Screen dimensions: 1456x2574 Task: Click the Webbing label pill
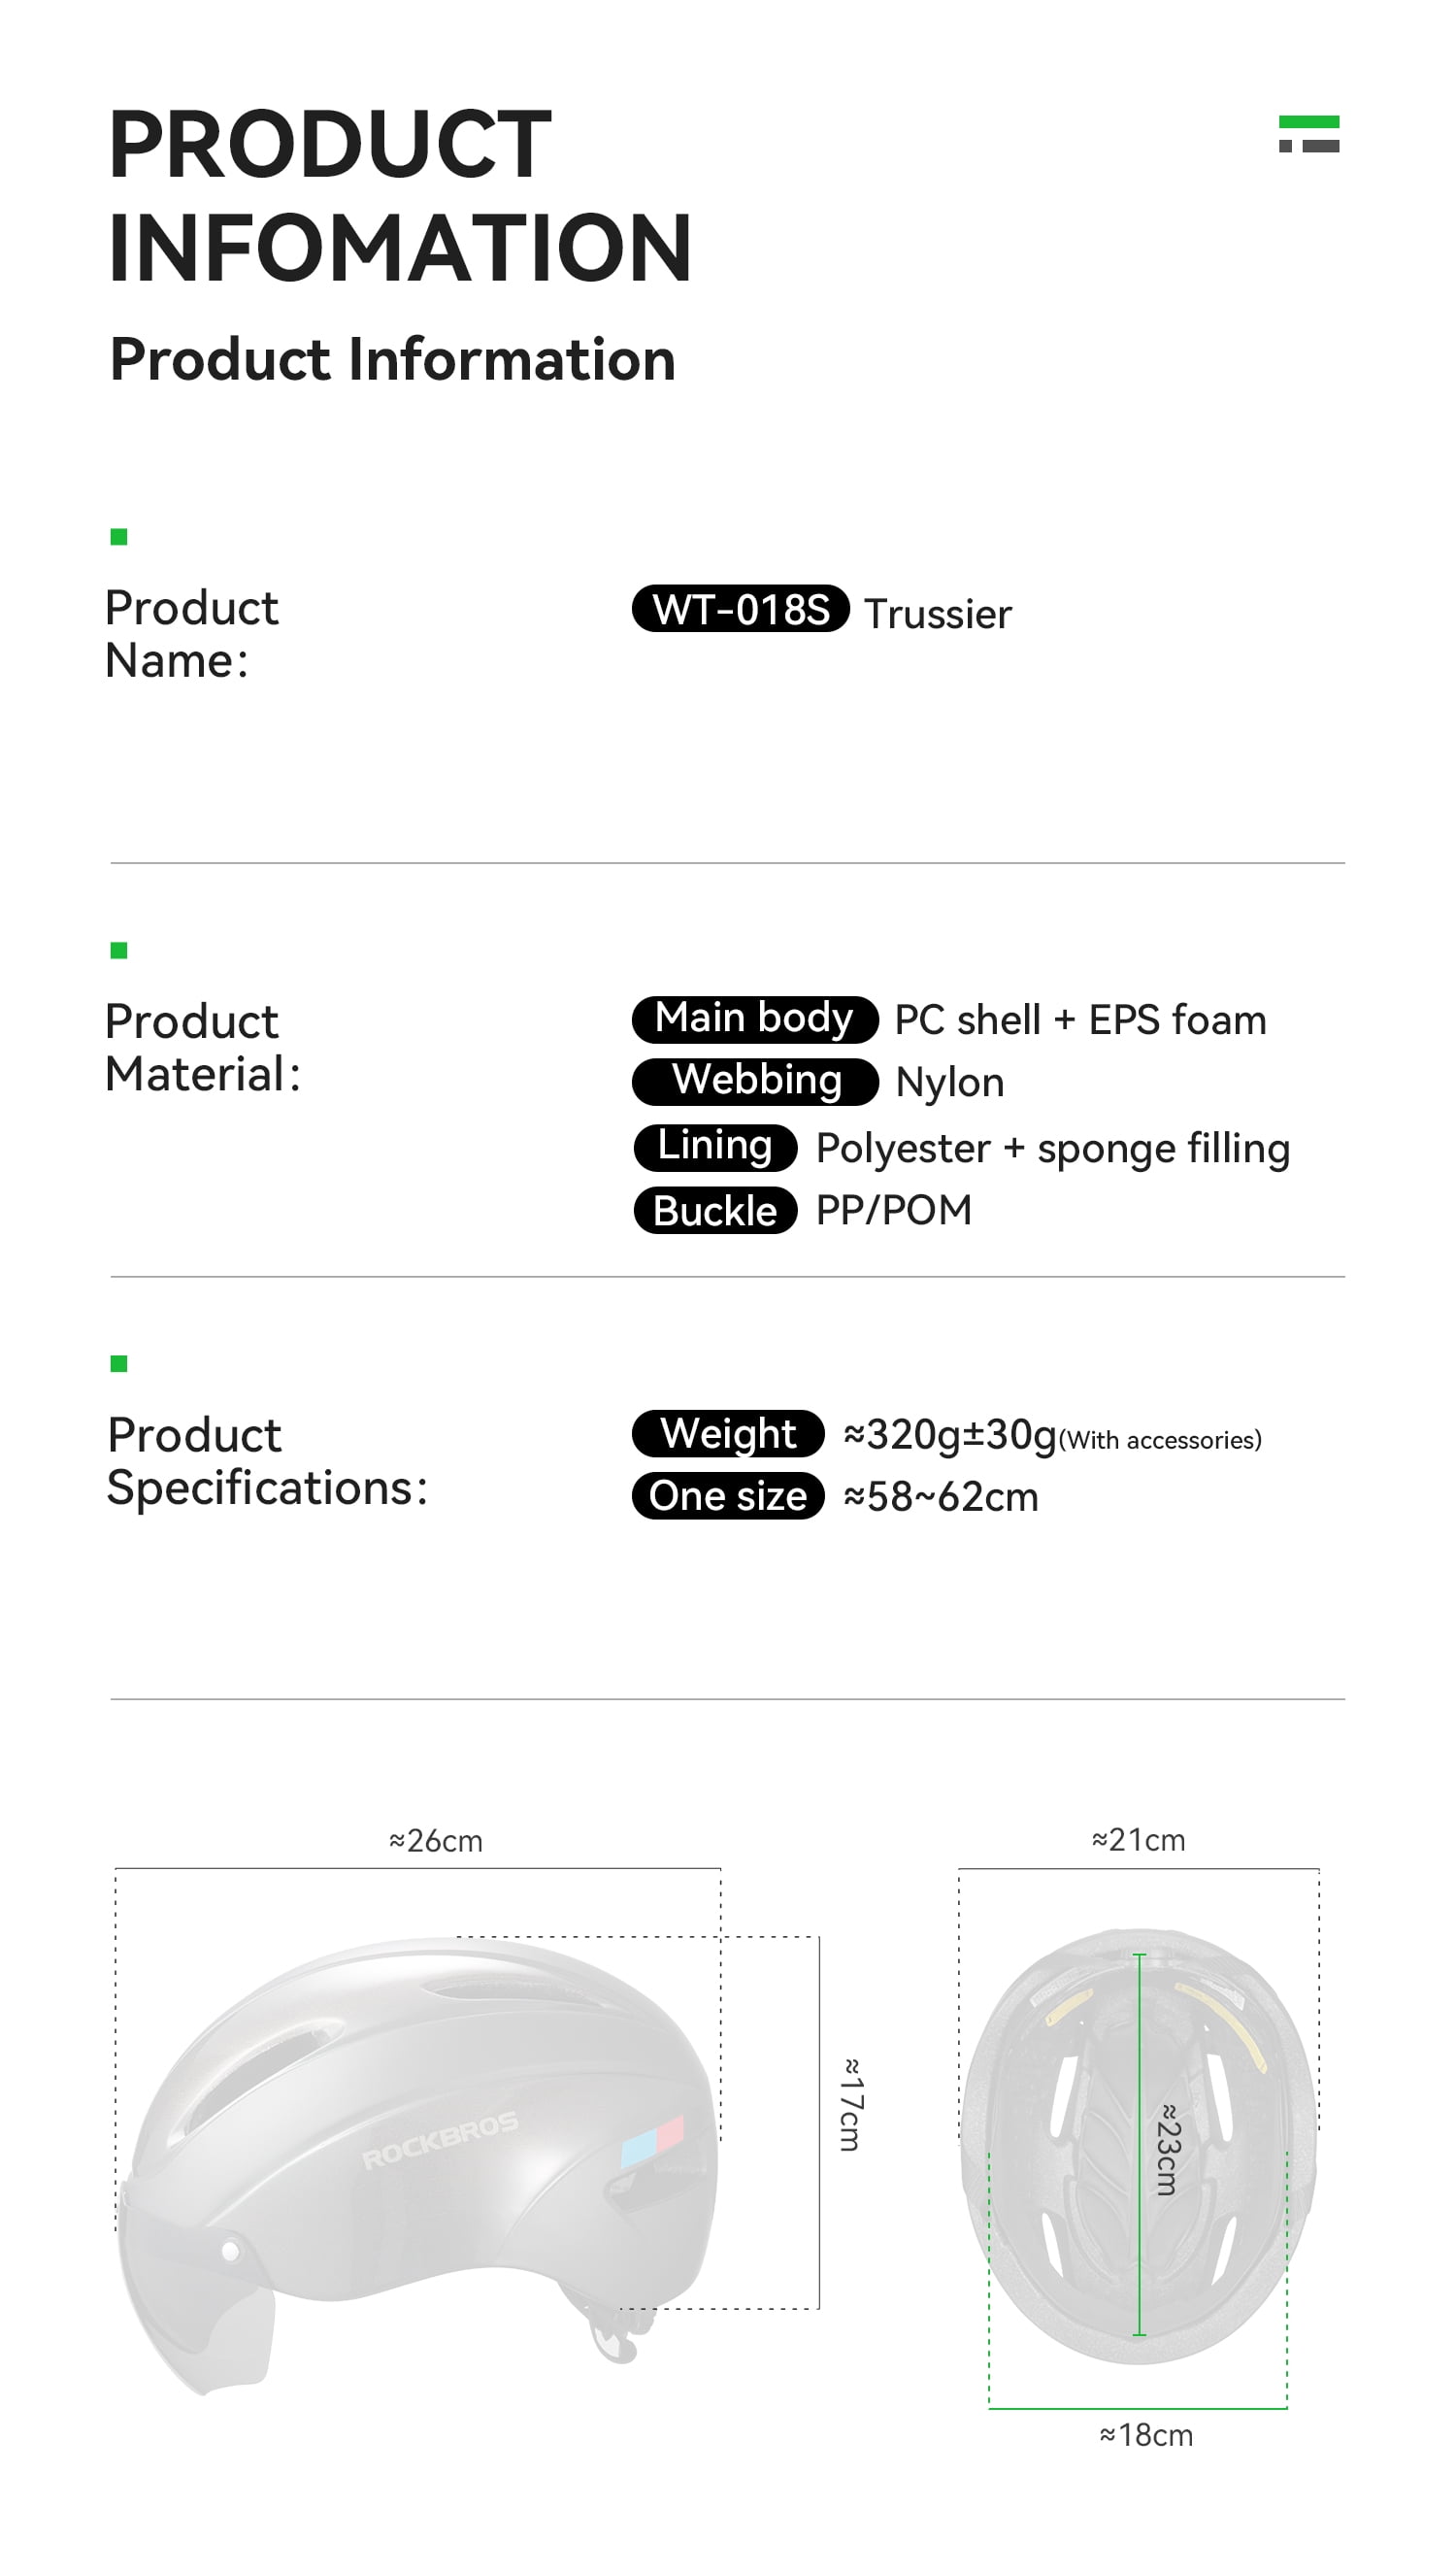(x=755, y=1081)
